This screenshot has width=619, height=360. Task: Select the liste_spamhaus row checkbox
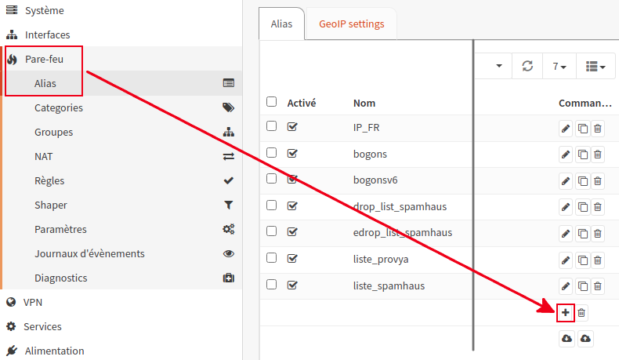coord(272,284)
